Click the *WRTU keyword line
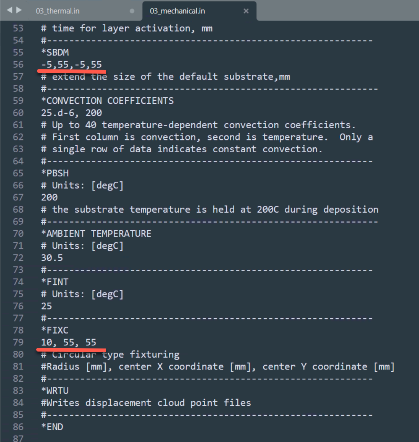This screenshot has height=442, width=419. click(x=55, y=391)
